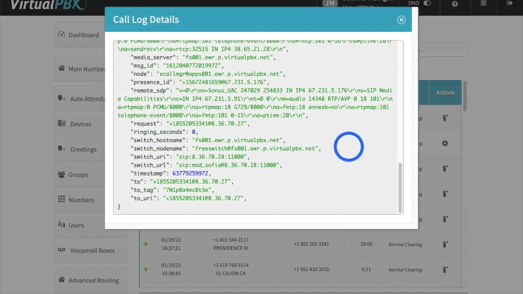Image resolution: width=523 pixels, height=294 pixels.
Task: Click the "+1 855 205 3341" dialed number
Action: 311,244
